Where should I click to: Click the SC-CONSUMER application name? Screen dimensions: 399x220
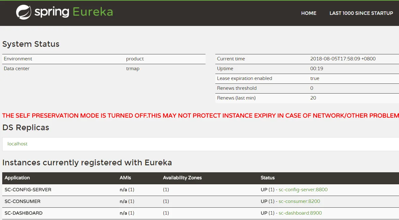click(22, 201)
